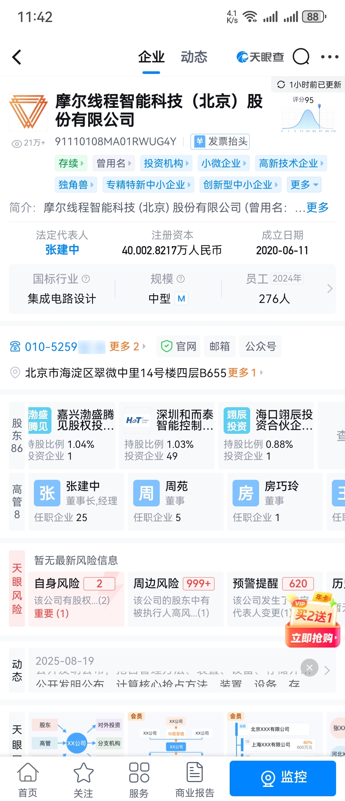The image size is (345, 801).
Task: Tap the 房 avatar icon
Action: pos(246,493)
